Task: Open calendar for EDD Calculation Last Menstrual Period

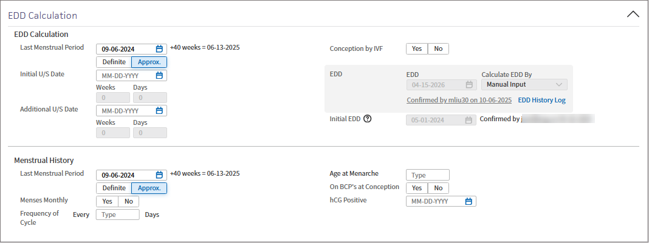Action: coord(159,49)
